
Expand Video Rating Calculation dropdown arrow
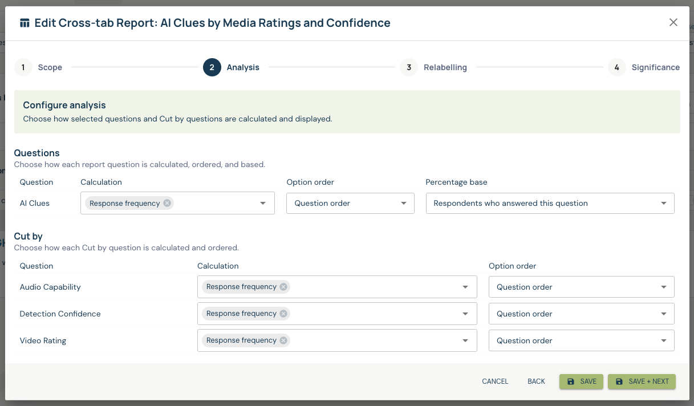tap(465, 340)
